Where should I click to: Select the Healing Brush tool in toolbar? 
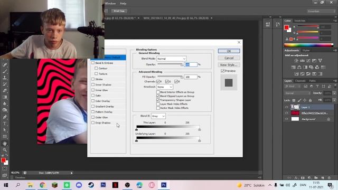click(x=5, y=64)
